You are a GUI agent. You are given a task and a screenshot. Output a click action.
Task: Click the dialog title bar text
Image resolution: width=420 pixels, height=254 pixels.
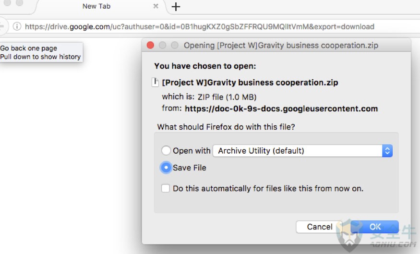tap(281, 45)
